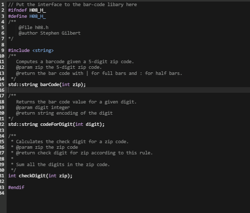Click the @file h08.h comment line
Screen dimensions: 250x213
(34, 28)
